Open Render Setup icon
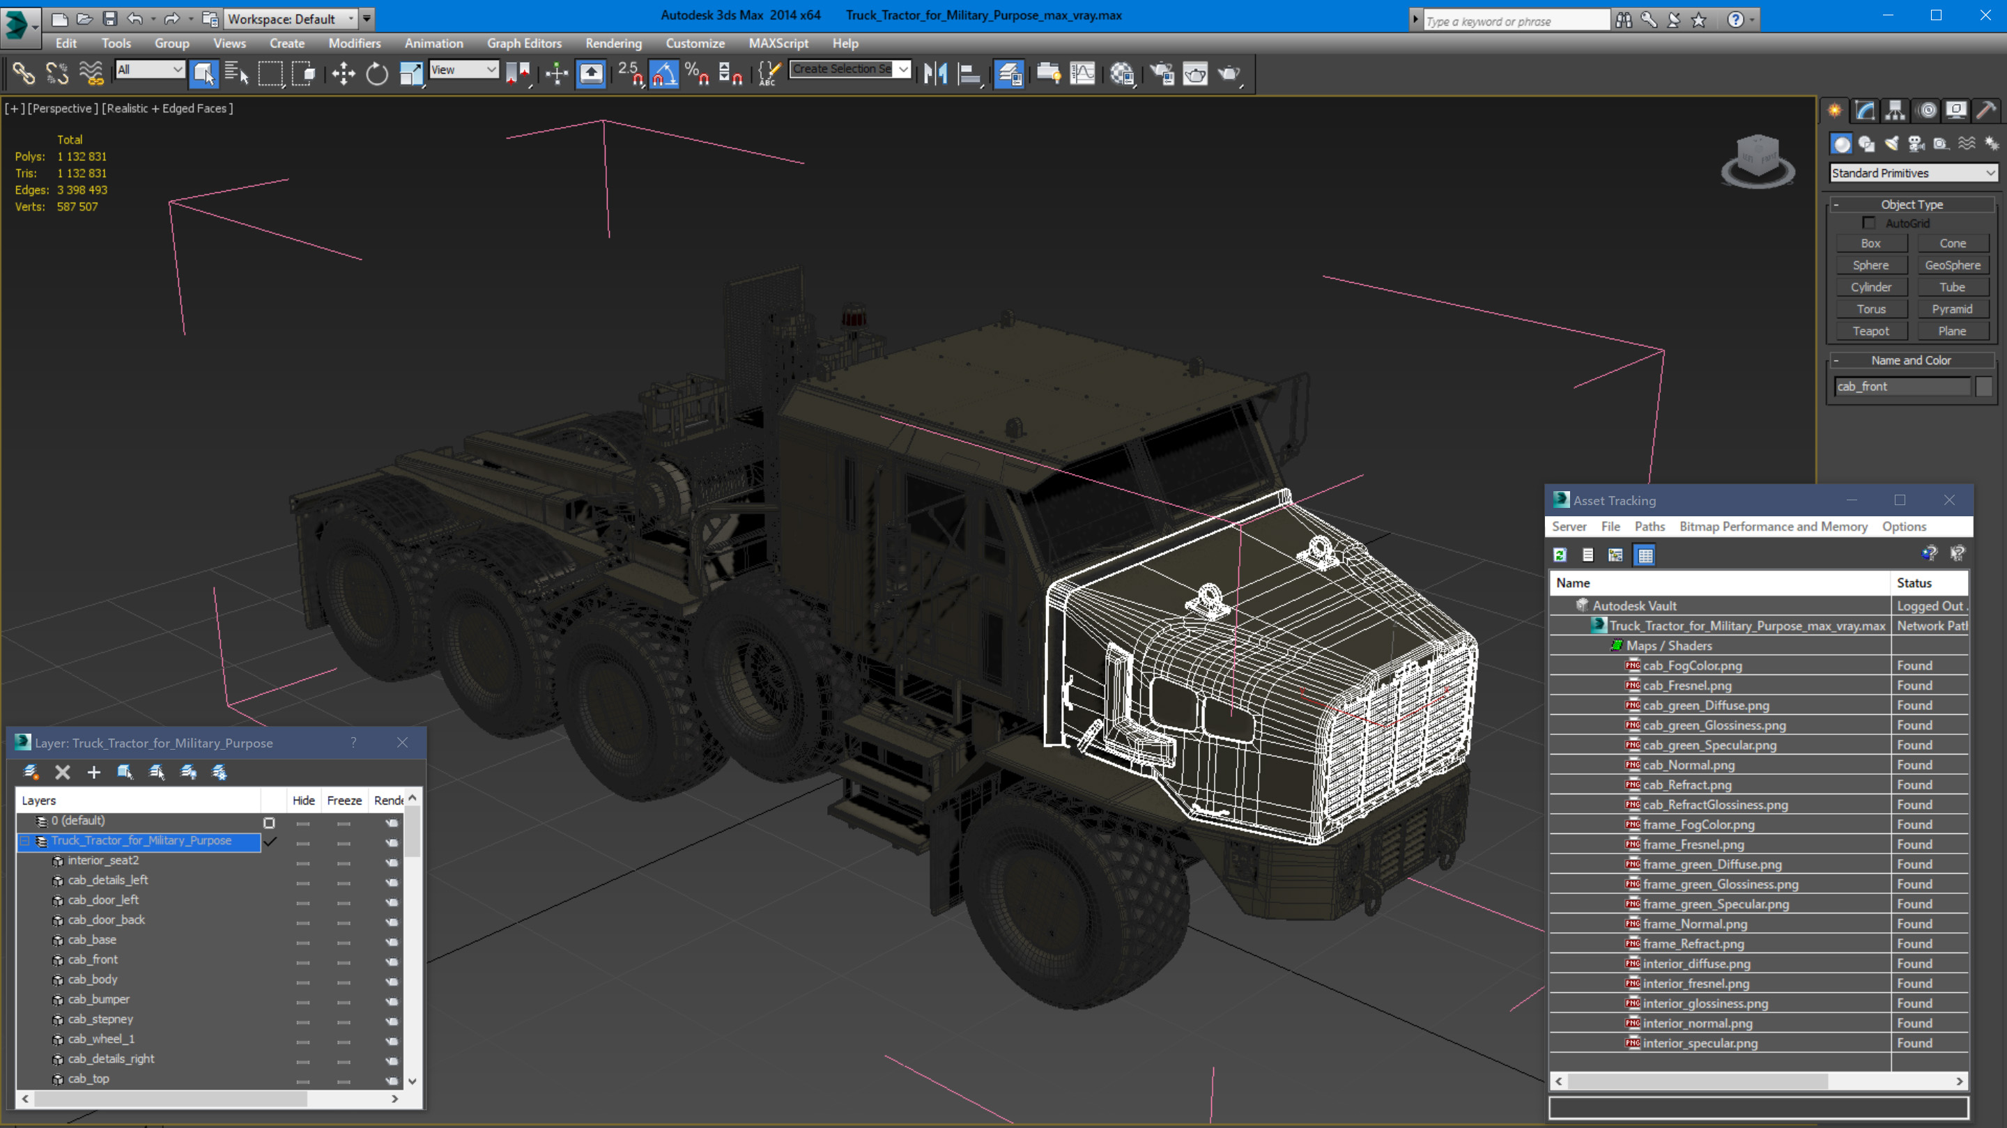This screenshot has height=1128, width=2007. point(1162,73)
